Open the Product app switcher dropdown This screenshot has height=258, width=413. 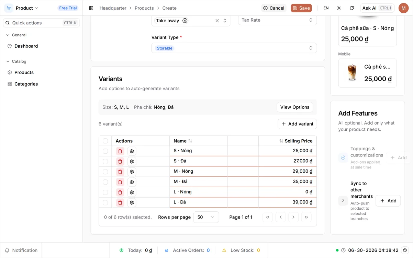27,8
